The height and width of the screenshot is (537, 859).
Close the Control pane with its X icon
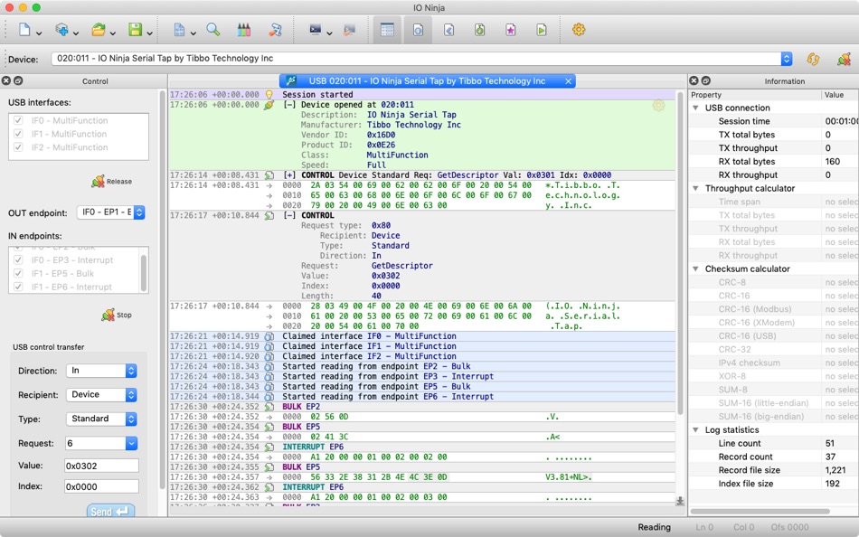(6, 80)
